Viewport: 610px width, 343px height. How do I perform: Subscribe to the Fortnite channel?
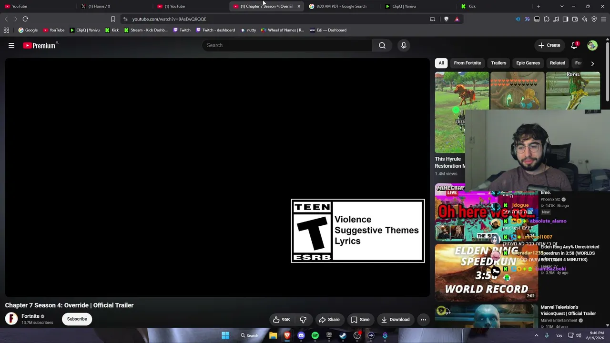point(77,319)
